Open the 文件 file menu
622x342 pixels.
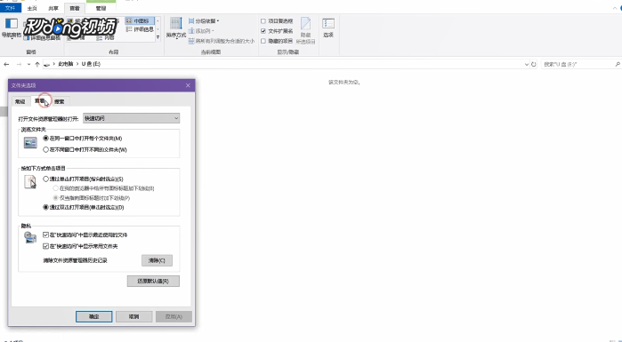pos(11,8)
